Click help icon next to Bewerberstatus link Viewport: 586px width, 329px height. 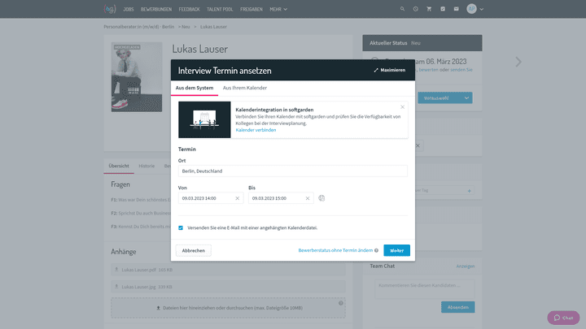point(377,250)
